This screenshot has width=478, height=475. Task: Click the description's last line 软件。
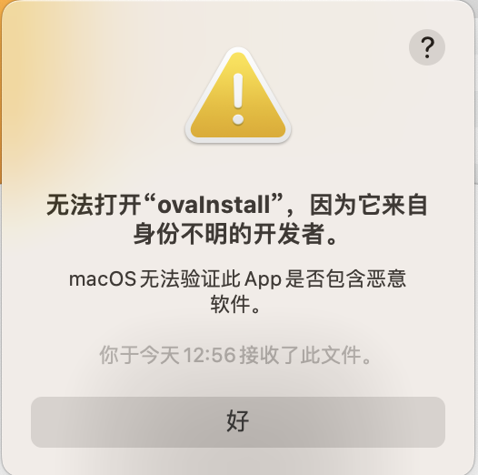[235, 304]
